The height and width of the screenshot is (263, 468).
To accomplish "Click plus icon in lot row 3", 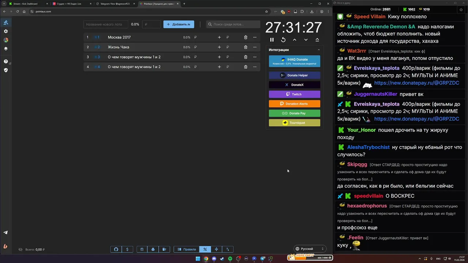I will click(x=219, y=57).
